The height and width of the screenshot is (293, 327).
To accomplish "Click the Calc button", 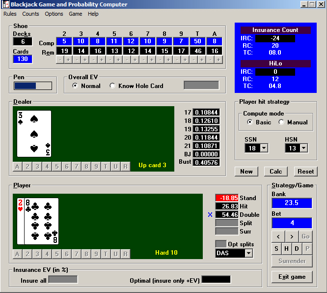I will click(x=276, y=171).
